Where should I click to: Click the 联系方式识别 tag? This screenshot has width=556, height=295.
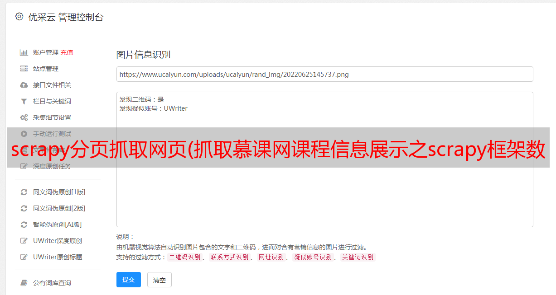point(229,257)
